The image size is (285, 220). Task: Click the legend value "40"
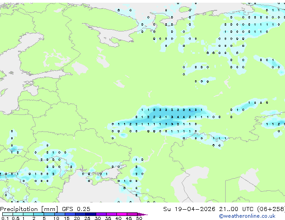click(x=118, y=218)
